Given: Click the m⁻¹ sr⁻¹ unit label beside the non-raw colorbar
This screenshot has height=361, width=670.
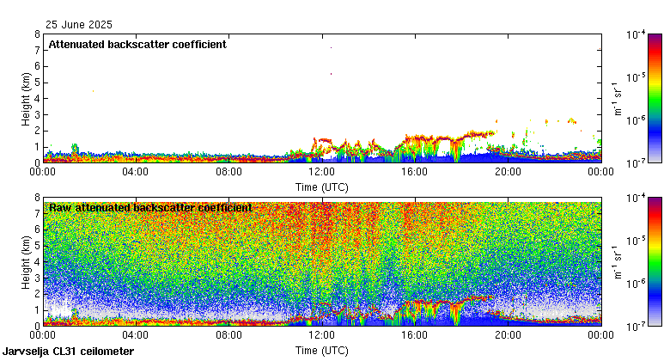Looking at the screenshot, I should tap(618, 99).
